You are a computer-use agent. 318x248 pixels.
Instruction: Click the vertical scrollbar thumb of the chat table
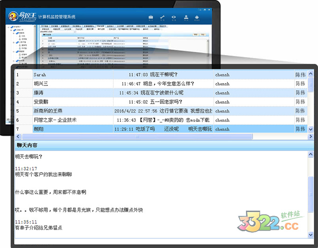311,85
